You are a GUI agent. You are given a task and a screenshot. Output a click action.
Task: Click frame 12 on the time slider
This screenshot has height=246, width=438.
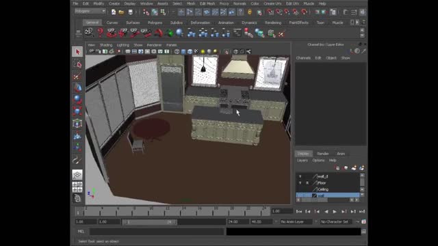coord(168,211)
